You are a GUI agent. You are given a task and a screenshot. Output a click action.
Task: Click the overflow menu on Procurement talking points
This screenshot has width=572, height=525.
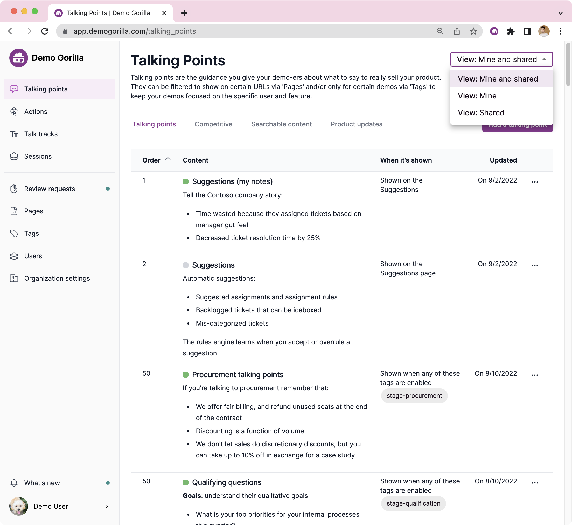pos(535,375)
